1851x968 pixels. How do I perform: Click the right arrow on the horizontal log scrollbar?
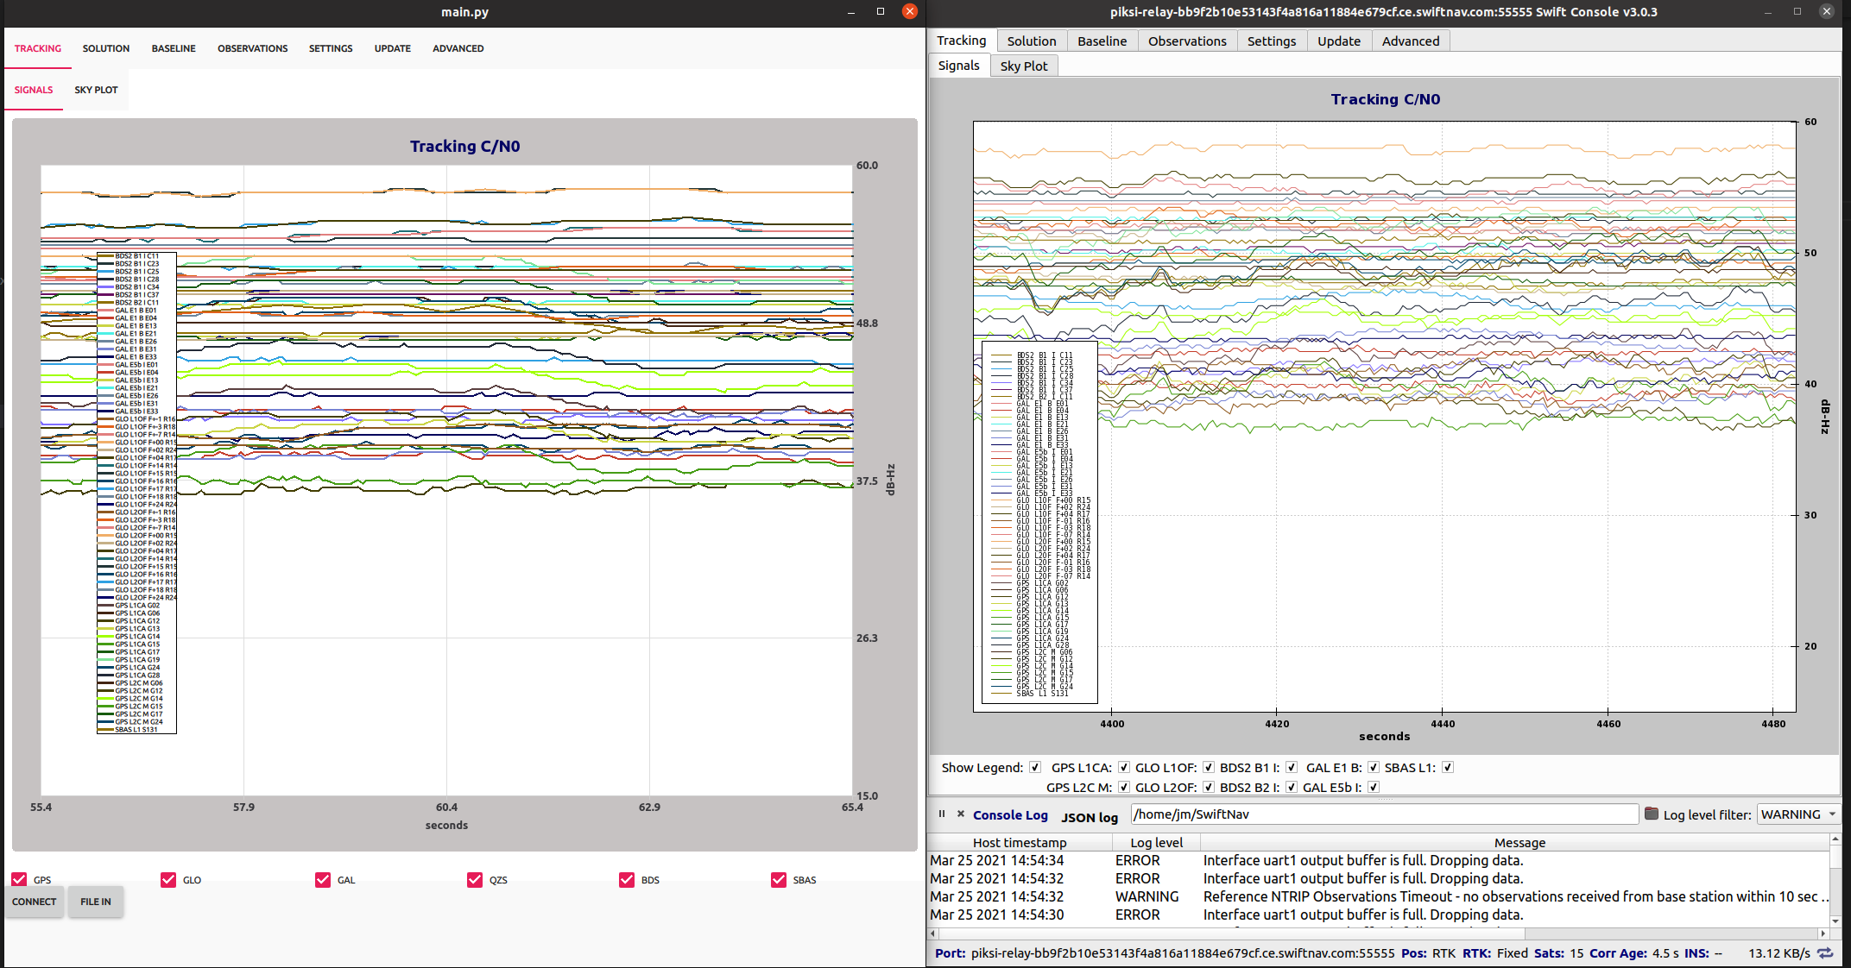click(1823, 933)
